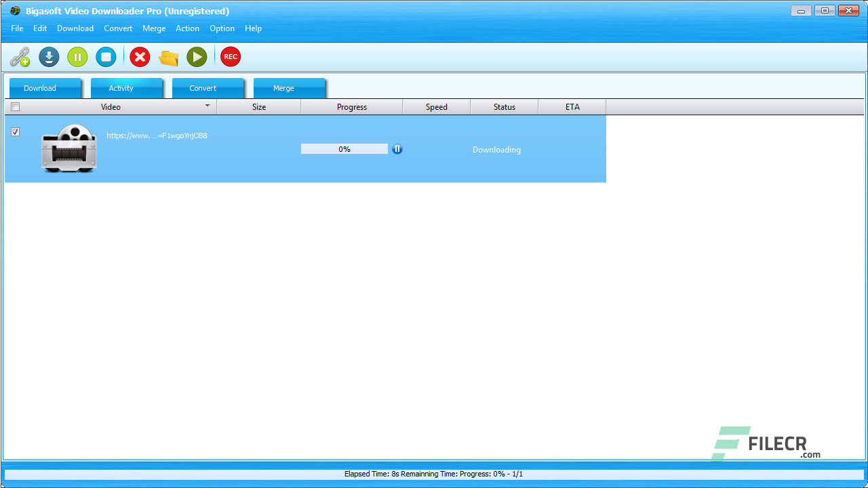Switch to the Activity tab

126,88
